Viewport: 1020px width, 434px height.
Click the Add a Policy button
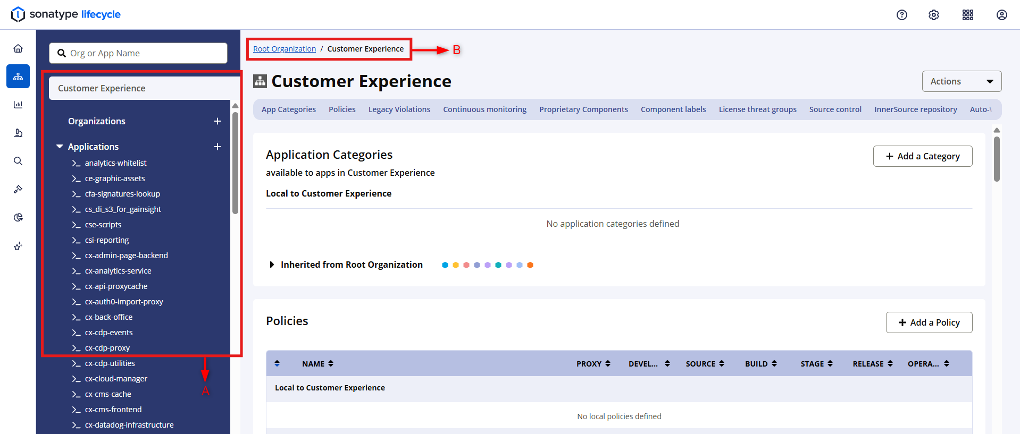click(x=929, y=322)
